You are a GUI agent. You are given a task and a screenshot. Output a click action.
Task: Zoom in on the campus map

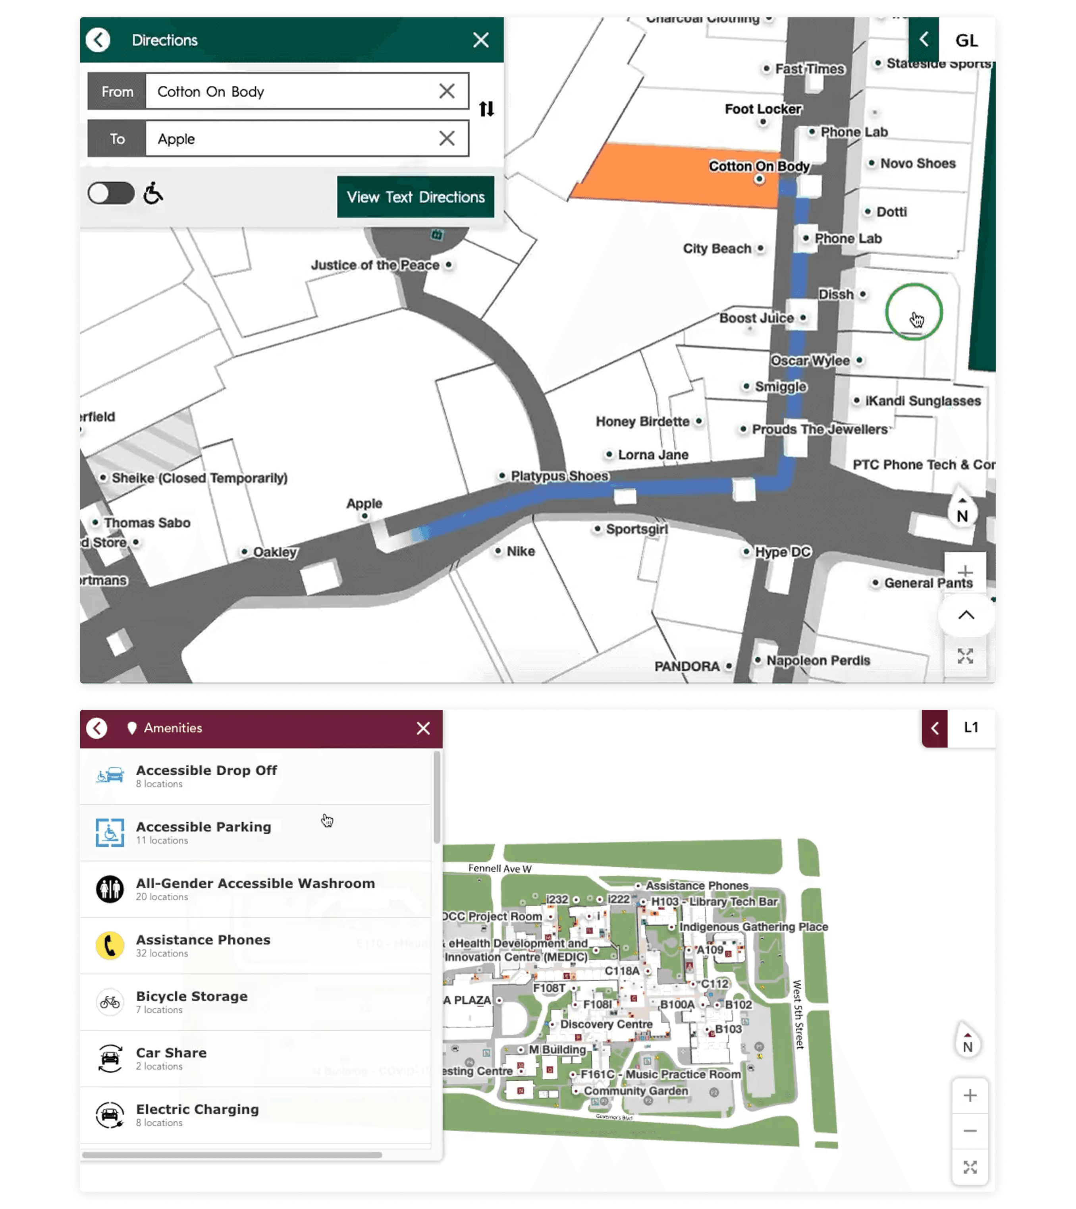coord(970,1095)
